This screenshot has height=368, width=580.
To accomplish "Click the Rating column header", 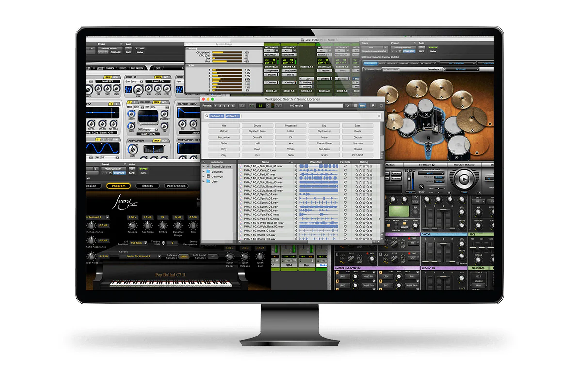I will point(364,162).
